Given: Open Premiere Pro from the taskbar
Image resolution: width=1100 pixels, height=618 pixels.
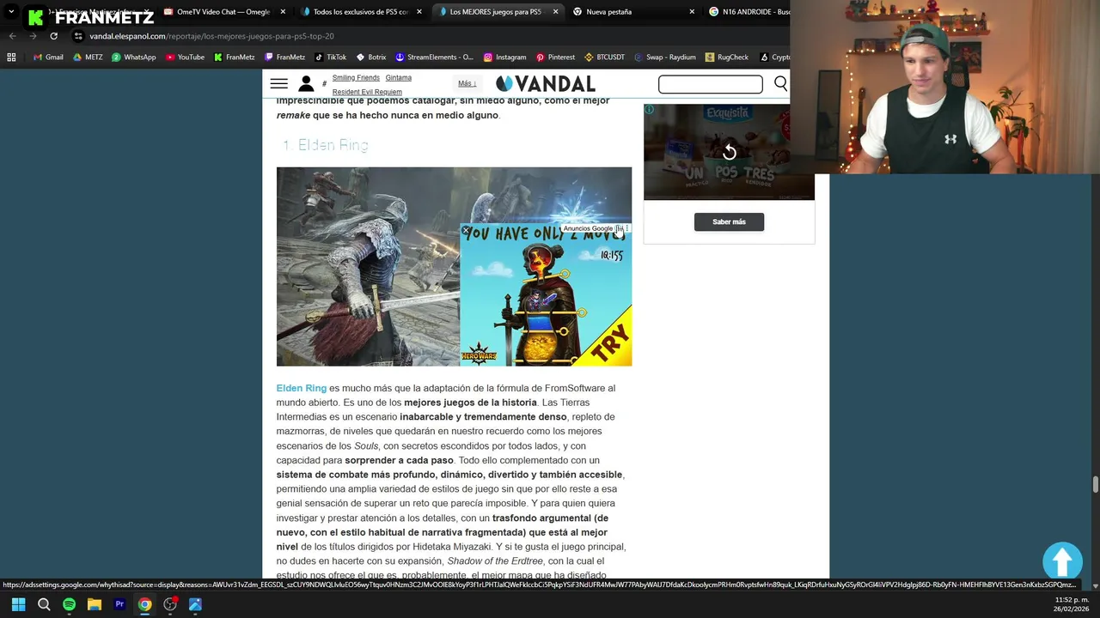Looking at the screenshot, I should 119,604.
